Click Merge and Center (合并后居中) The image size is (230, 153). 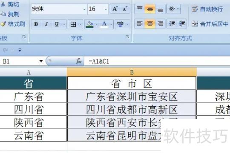tap(210, 24)
